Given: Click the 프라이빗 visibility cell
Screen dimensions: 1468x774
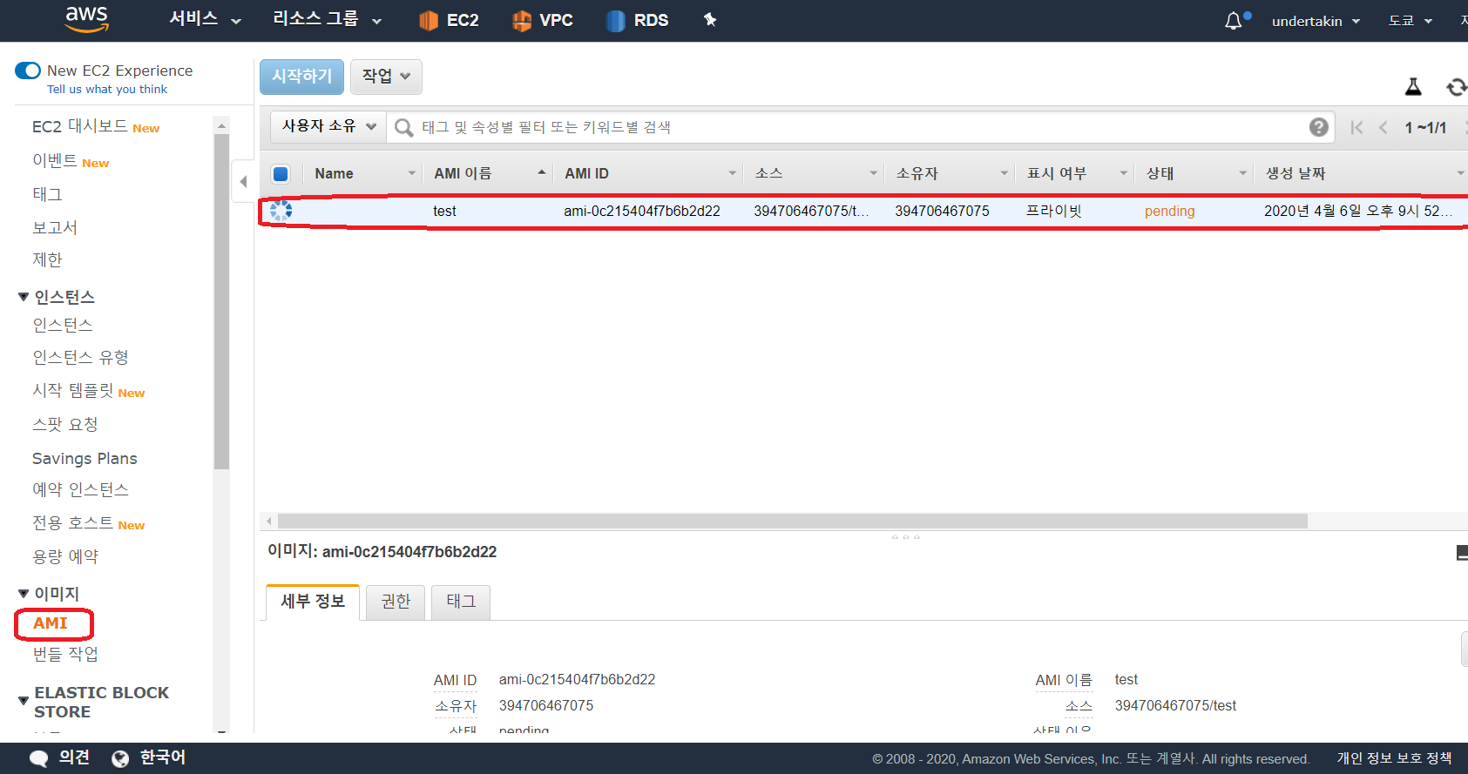Looking at the screenshot, I should pyautogui.click(x=1053, y=211).
